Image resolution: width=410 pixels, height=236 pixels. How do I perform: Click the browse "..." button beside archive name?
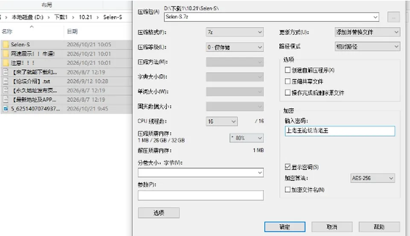[x=393, y=17]
